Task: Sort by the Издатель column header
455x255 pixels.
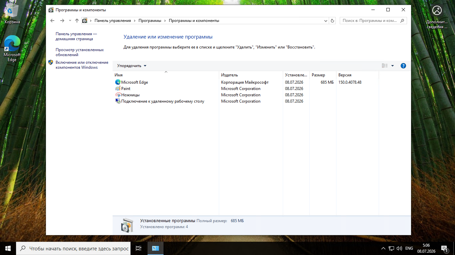Action: (251, 75)
